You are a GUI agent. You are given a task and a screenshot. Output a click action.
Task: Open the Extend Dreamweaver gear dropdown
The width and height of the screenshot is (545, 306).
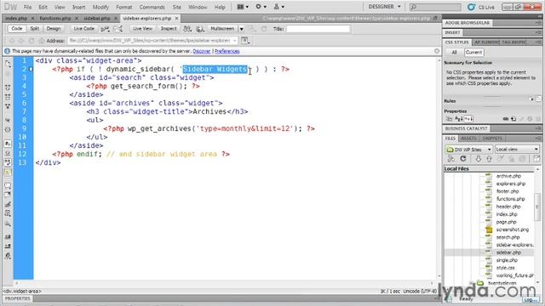(x=261, y=7)
